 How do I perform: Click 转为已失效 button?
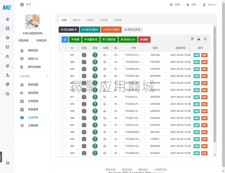coord(132,30)
